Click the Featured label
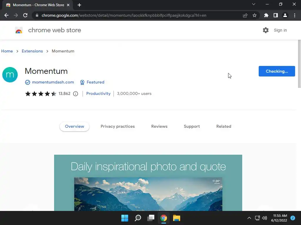 [96, 82]
